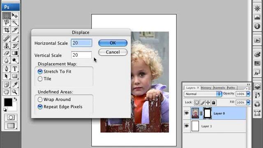Click the Layers icon in dock

click(257, 86)
